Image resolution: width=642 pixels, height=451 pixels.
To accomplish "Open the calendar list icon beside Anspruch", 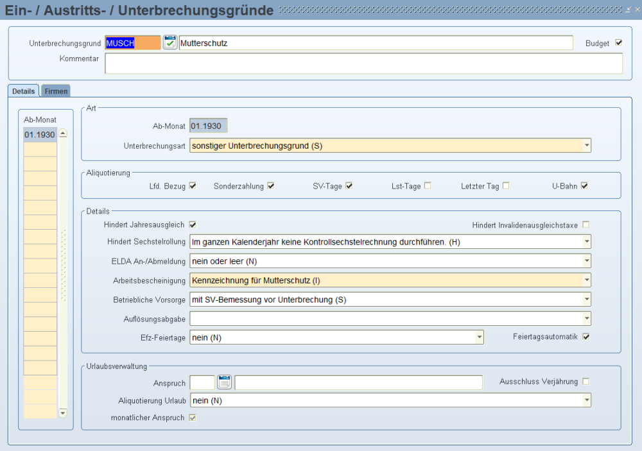I will 224,382.
